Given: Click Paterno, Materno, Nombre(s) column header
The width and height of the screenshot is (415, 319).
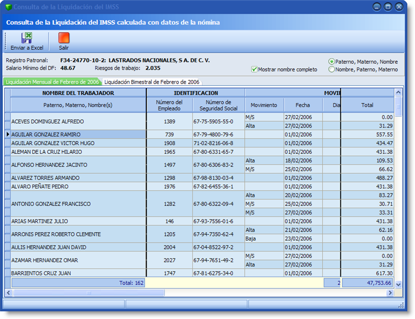Looking at the screenshot, I should [78, 105].
